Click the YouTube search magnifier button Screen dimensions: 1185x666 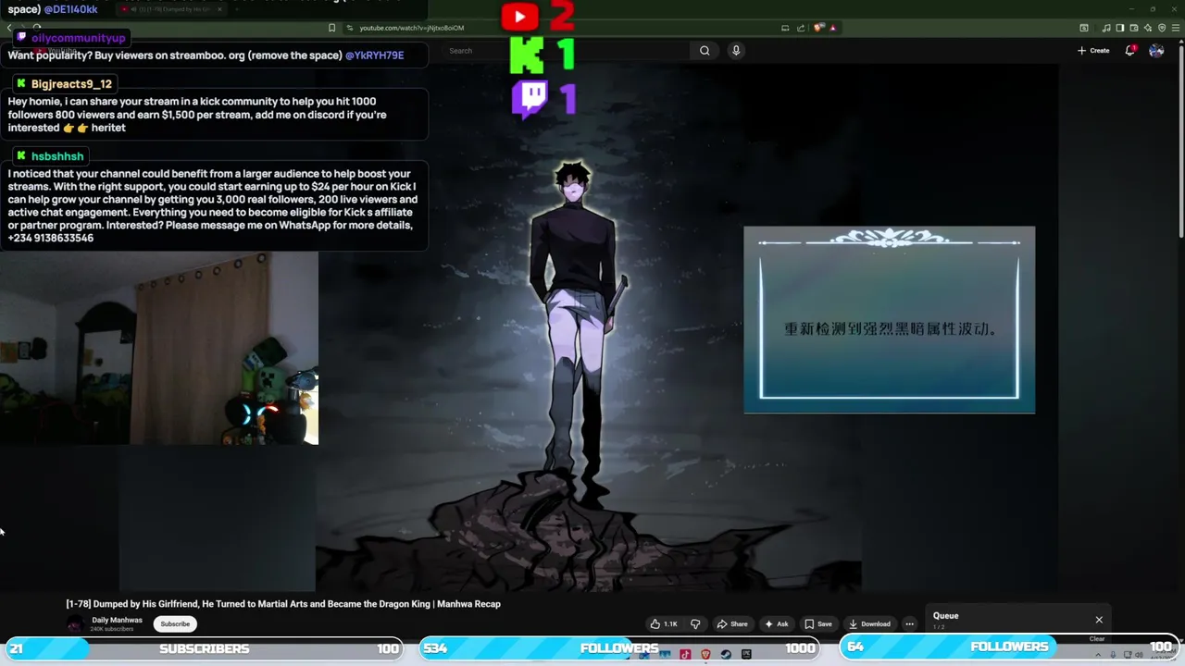pyautogui.click(x=705, y=51)
